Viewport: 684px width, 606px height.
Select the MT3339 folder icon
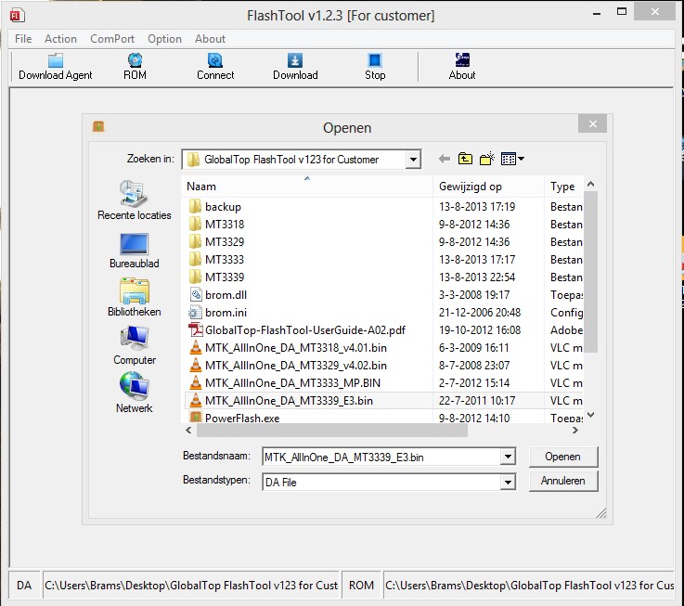click(196, 277)
